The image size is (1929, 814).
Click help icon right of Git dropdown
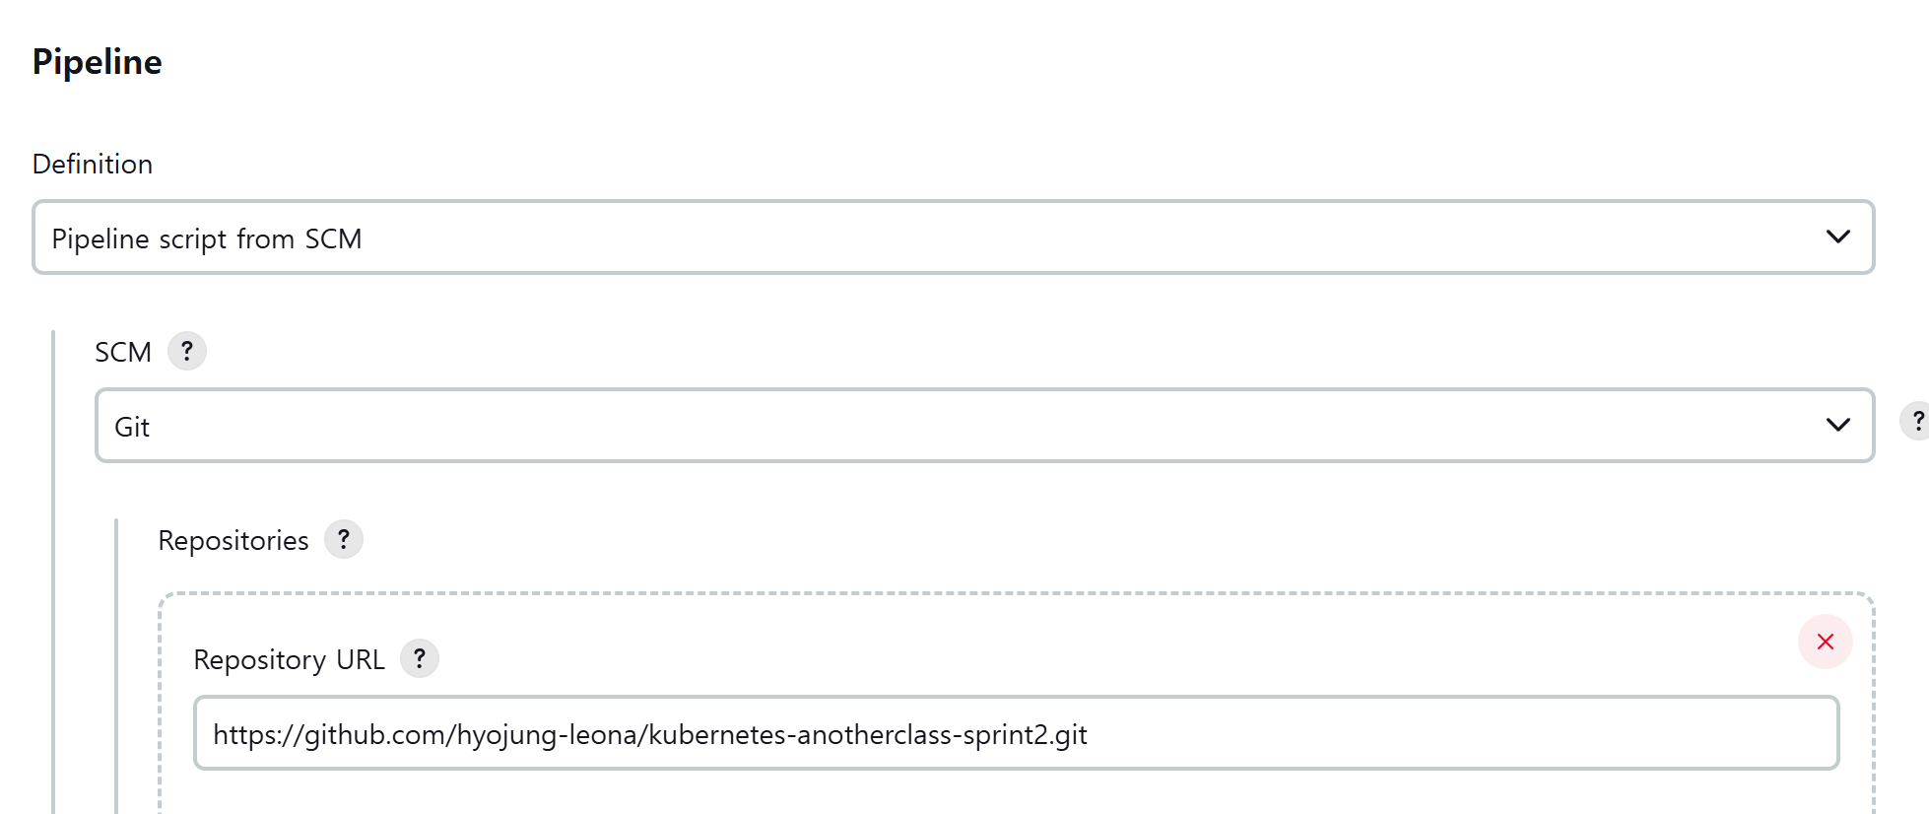point(1915,422)
